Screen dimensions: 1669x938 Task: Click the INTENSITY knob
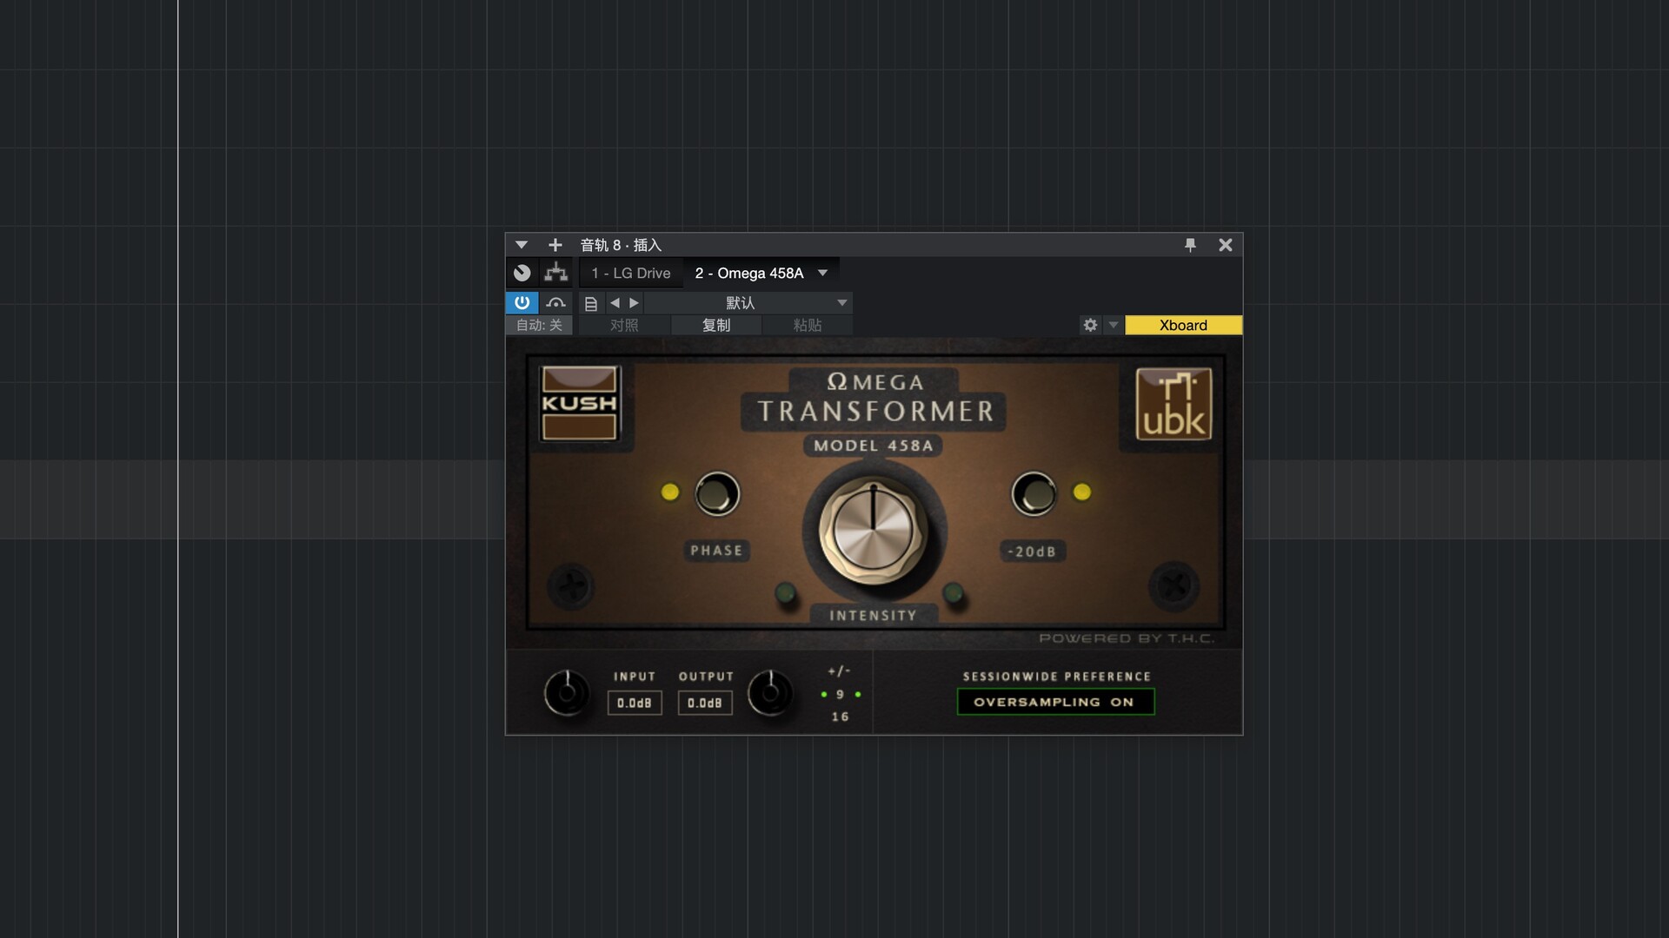tap(873, 531)
